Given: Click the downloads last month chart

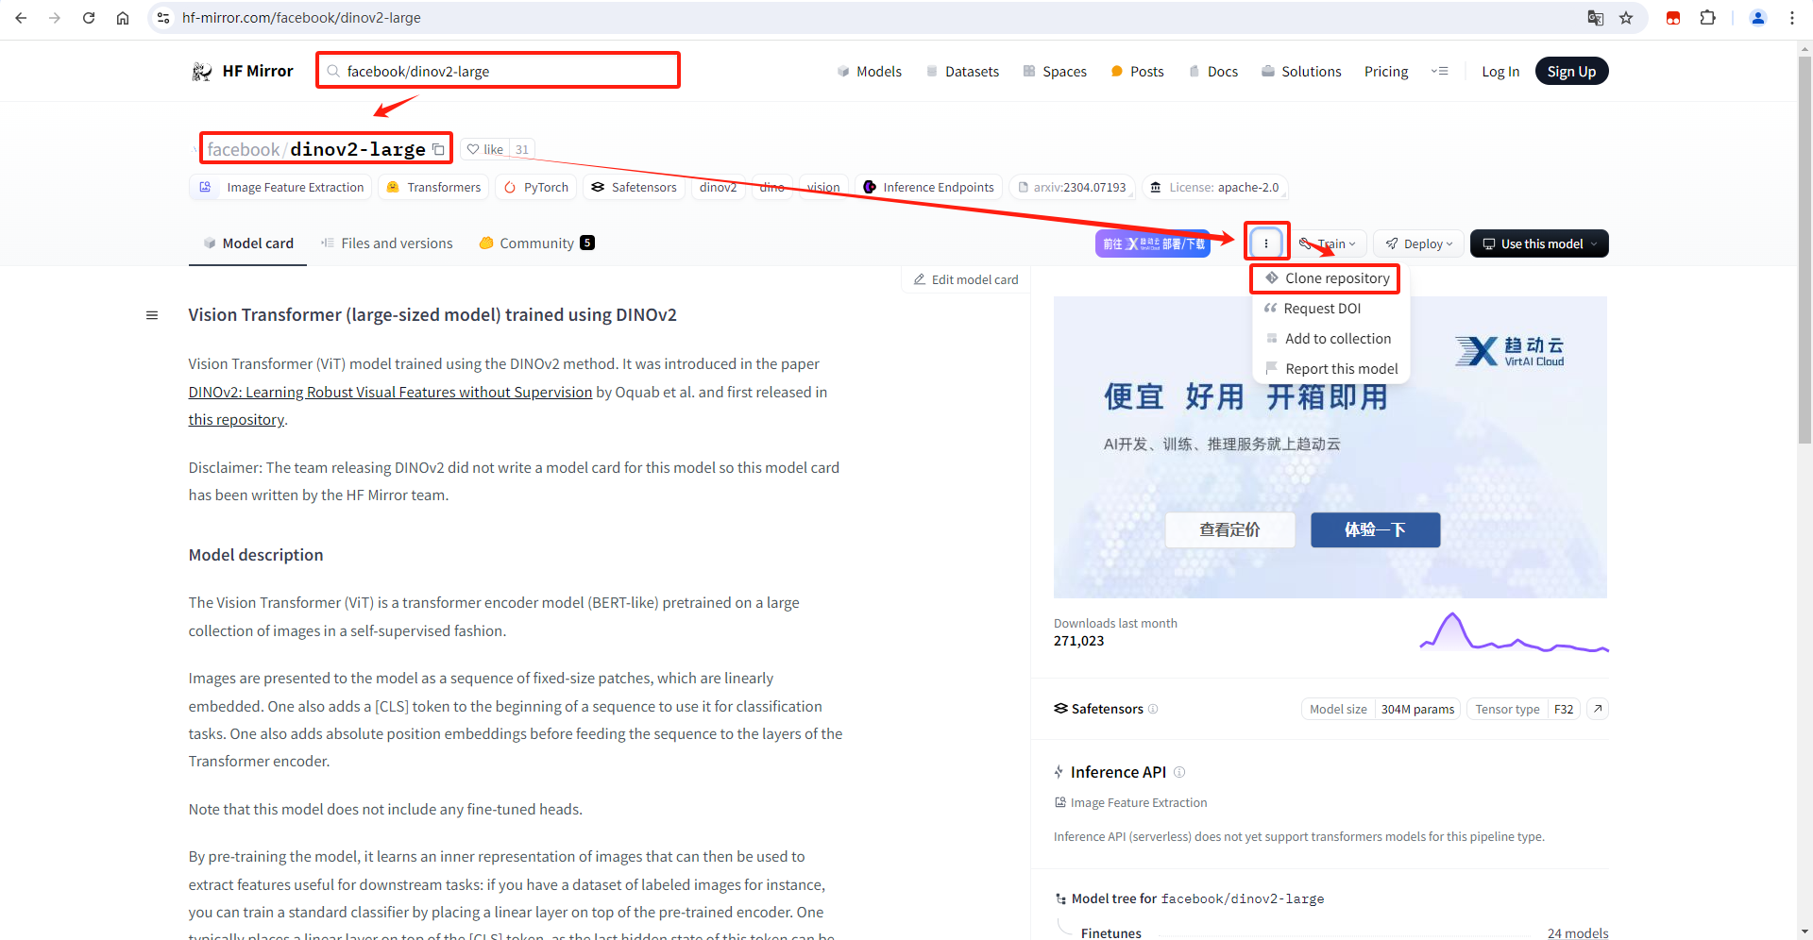Looking at the screenshot, I should pyautogui.click(x=1514, y=632).
